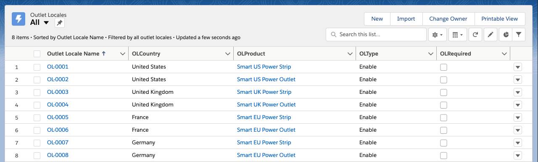Tick the select-all header checkbox

[37, 54]
